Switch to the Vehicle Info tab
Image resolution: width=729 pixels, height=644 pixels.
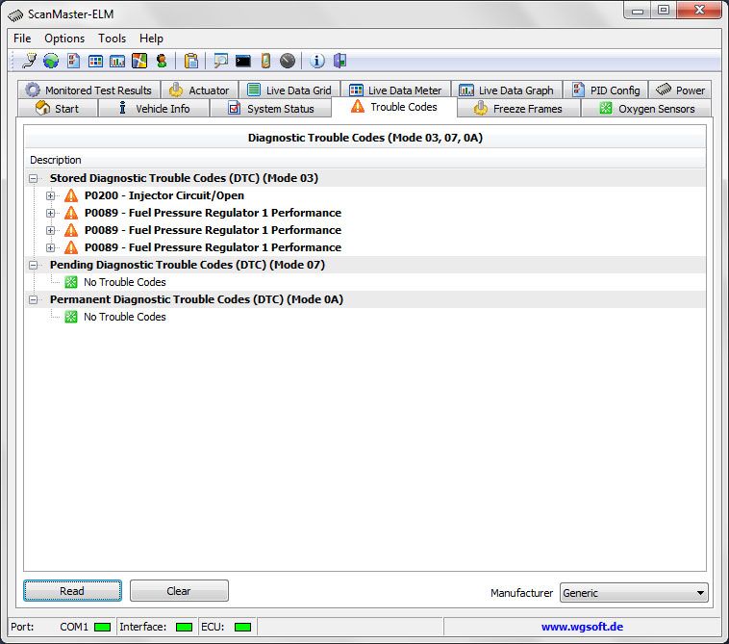[154, 109]
